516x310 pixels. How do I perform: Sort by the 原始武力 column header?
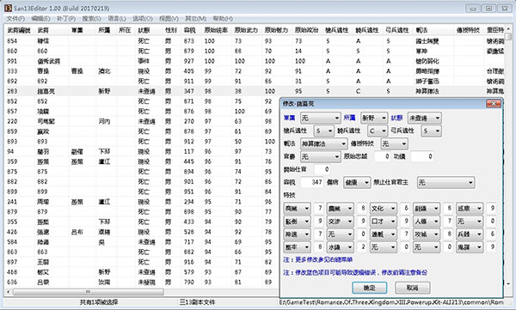(x=246, y=30)
